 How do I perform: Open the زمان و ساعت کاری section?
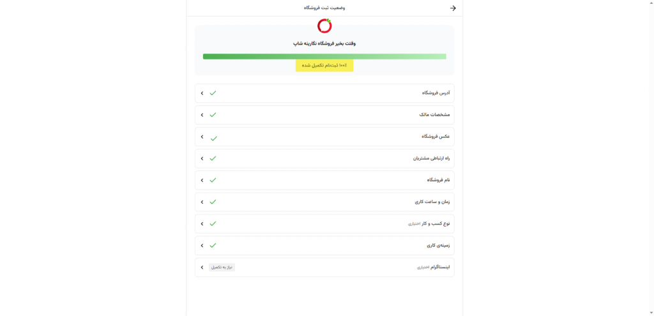point(432,202)
